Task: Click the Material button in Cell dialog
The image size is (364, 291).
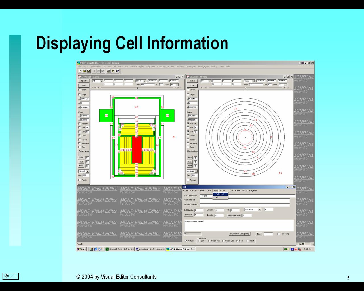Action: coord(189,215)
